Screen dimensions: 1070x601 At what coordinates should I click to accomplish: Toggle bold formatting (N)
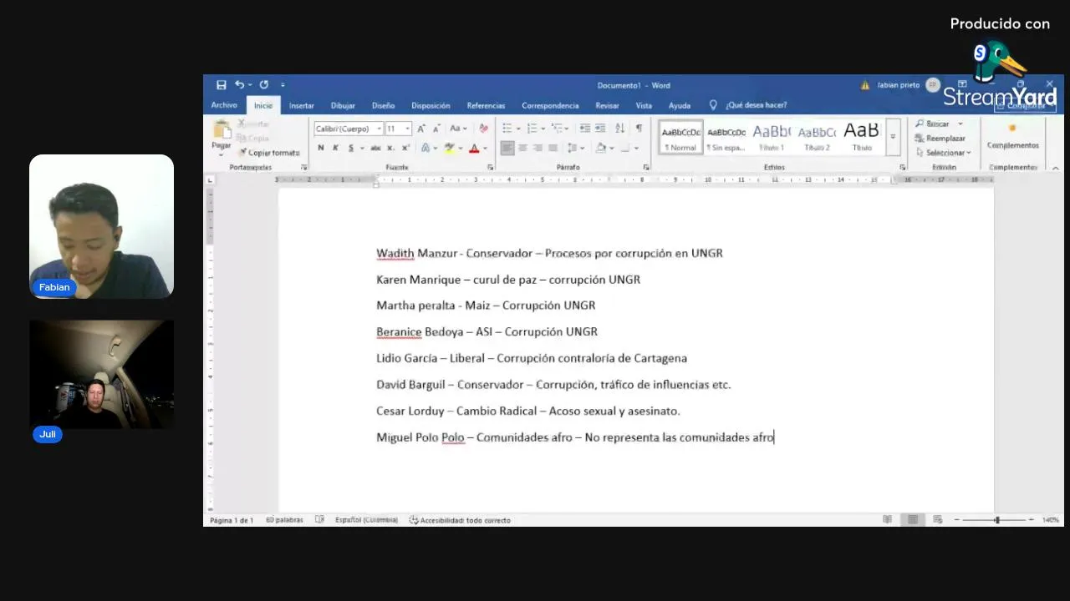pos(321,148)
